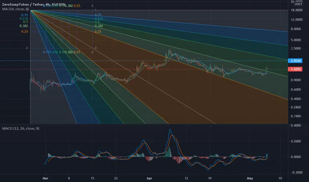Click the 0.2800 price axis value
The width and height of the screenshot is (309, 182).
click(296, 107)
